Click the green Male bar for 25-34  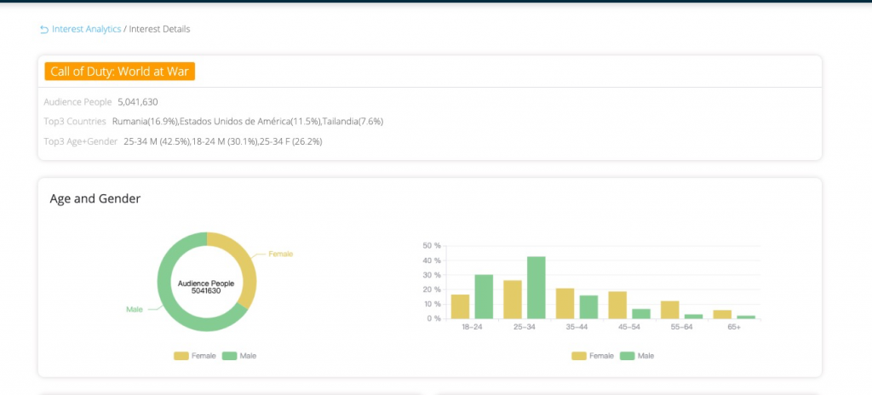tap(536, 288)
